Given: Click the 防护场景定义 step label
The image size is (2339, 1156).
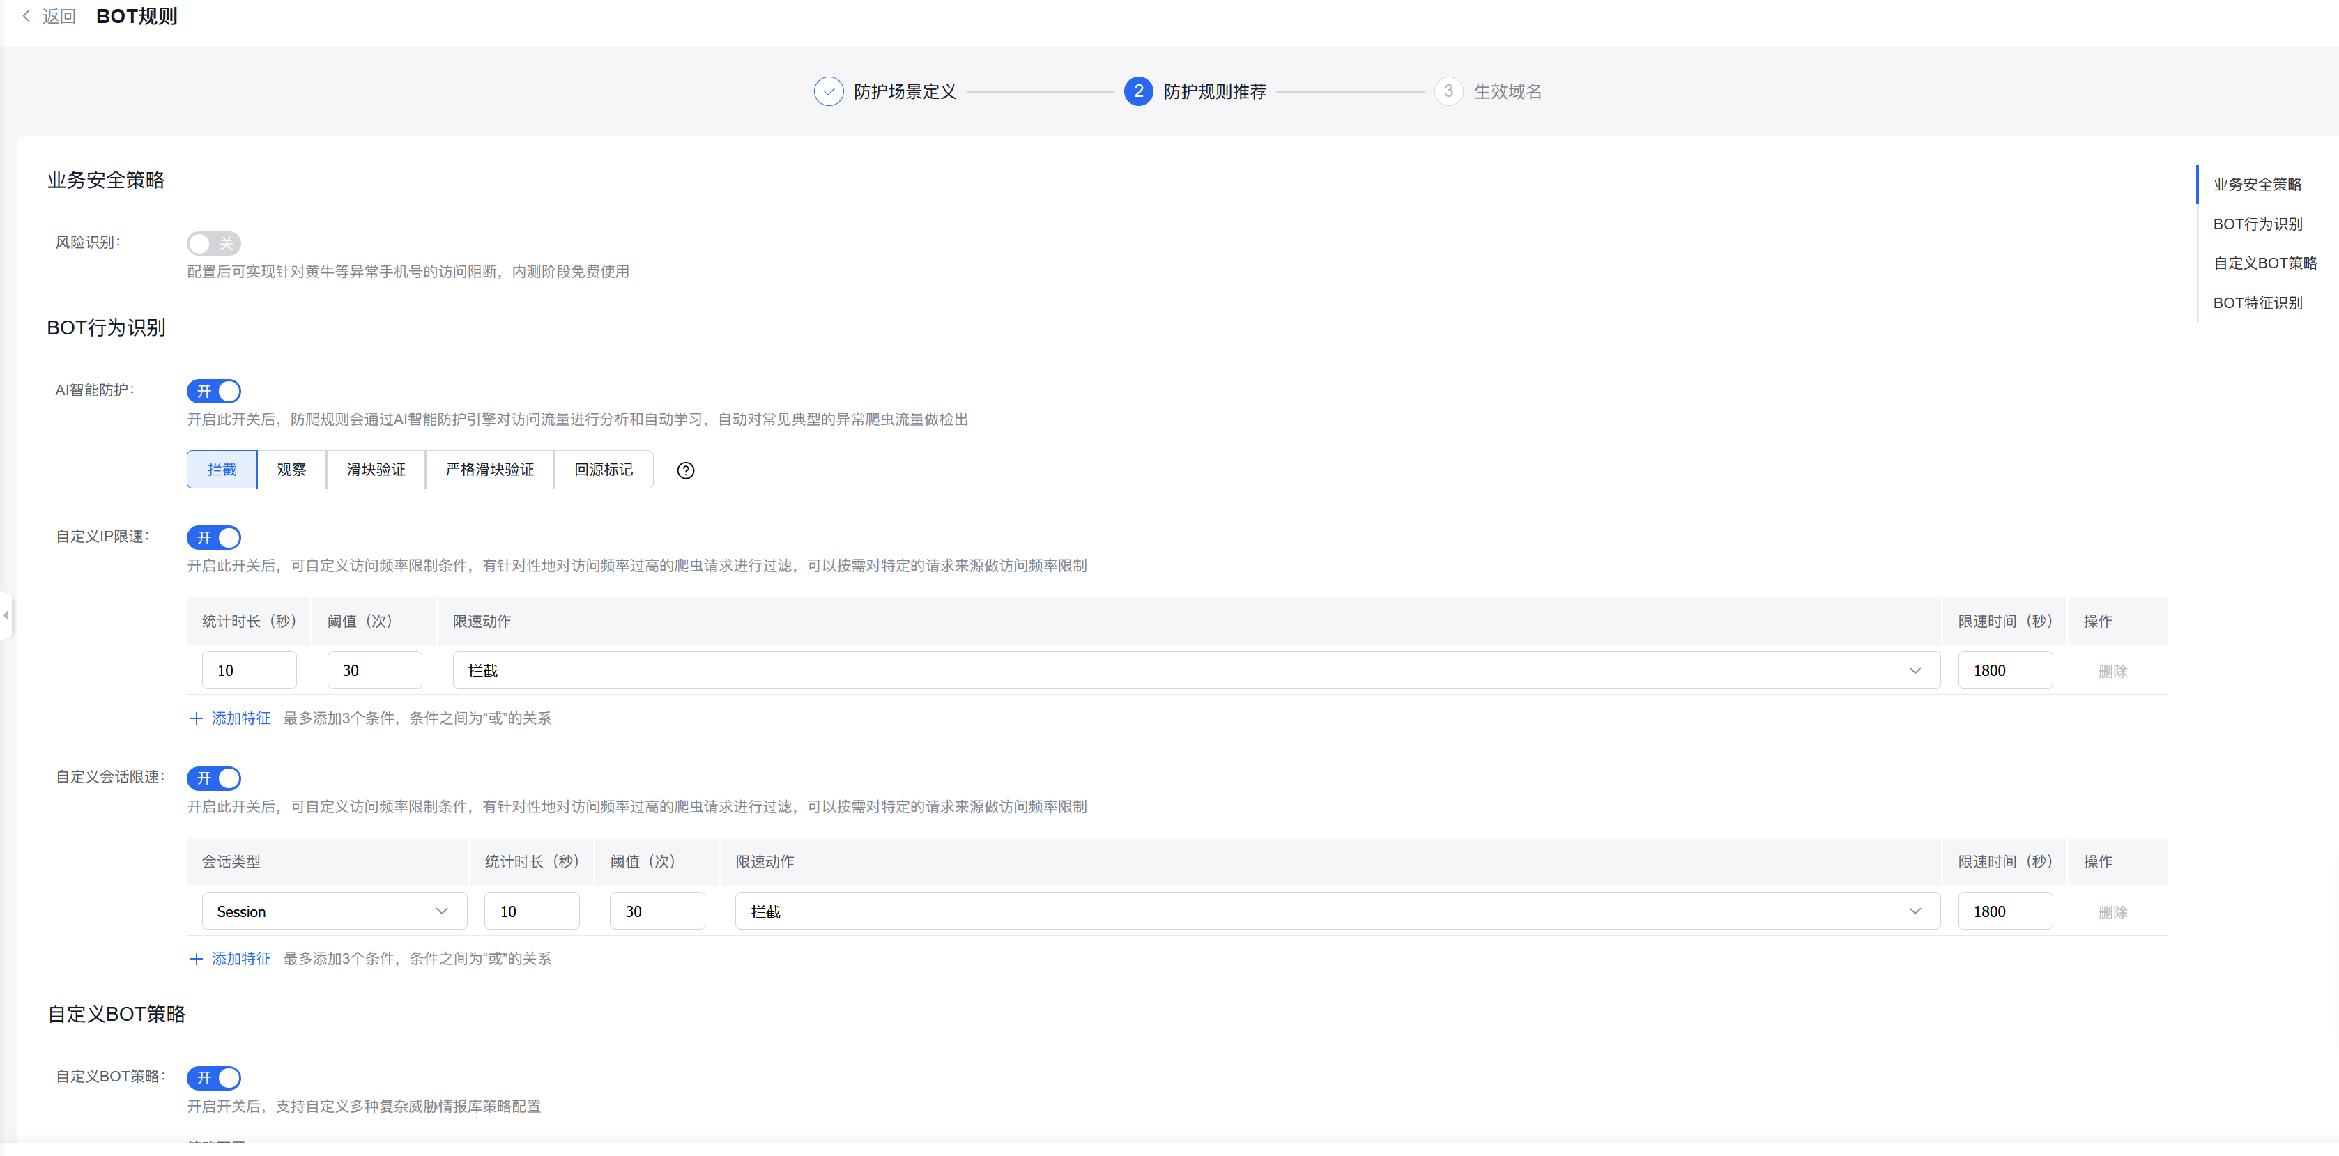Looking at the screenshot, I should [x=905, y=92].
